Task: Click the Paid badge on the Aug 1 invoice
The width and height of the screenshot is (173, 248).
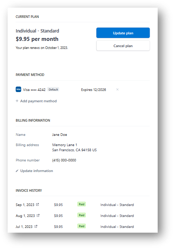Action: click(x=81, y=215)
